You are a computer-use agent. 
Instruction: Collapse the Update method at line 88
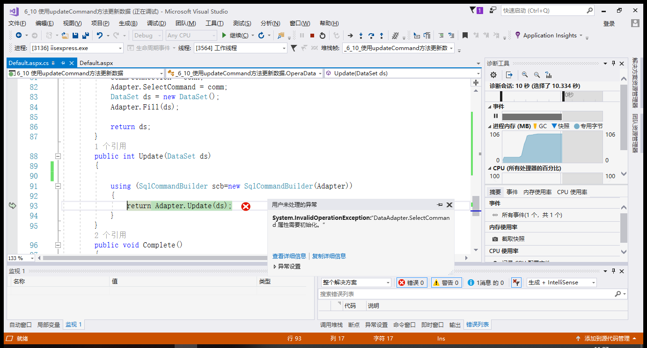pos(58,156)
